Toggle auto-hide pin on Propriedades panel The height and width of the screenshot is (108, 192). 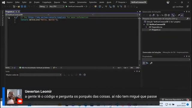(x=187, y=56)
